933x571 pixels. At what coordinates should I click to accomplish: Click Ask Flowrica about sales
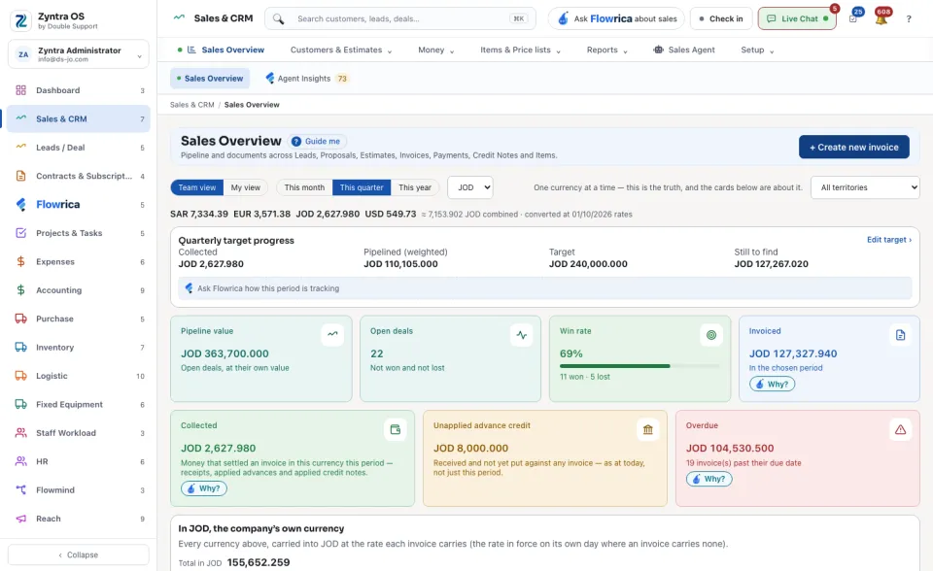[x=616, y=19]
